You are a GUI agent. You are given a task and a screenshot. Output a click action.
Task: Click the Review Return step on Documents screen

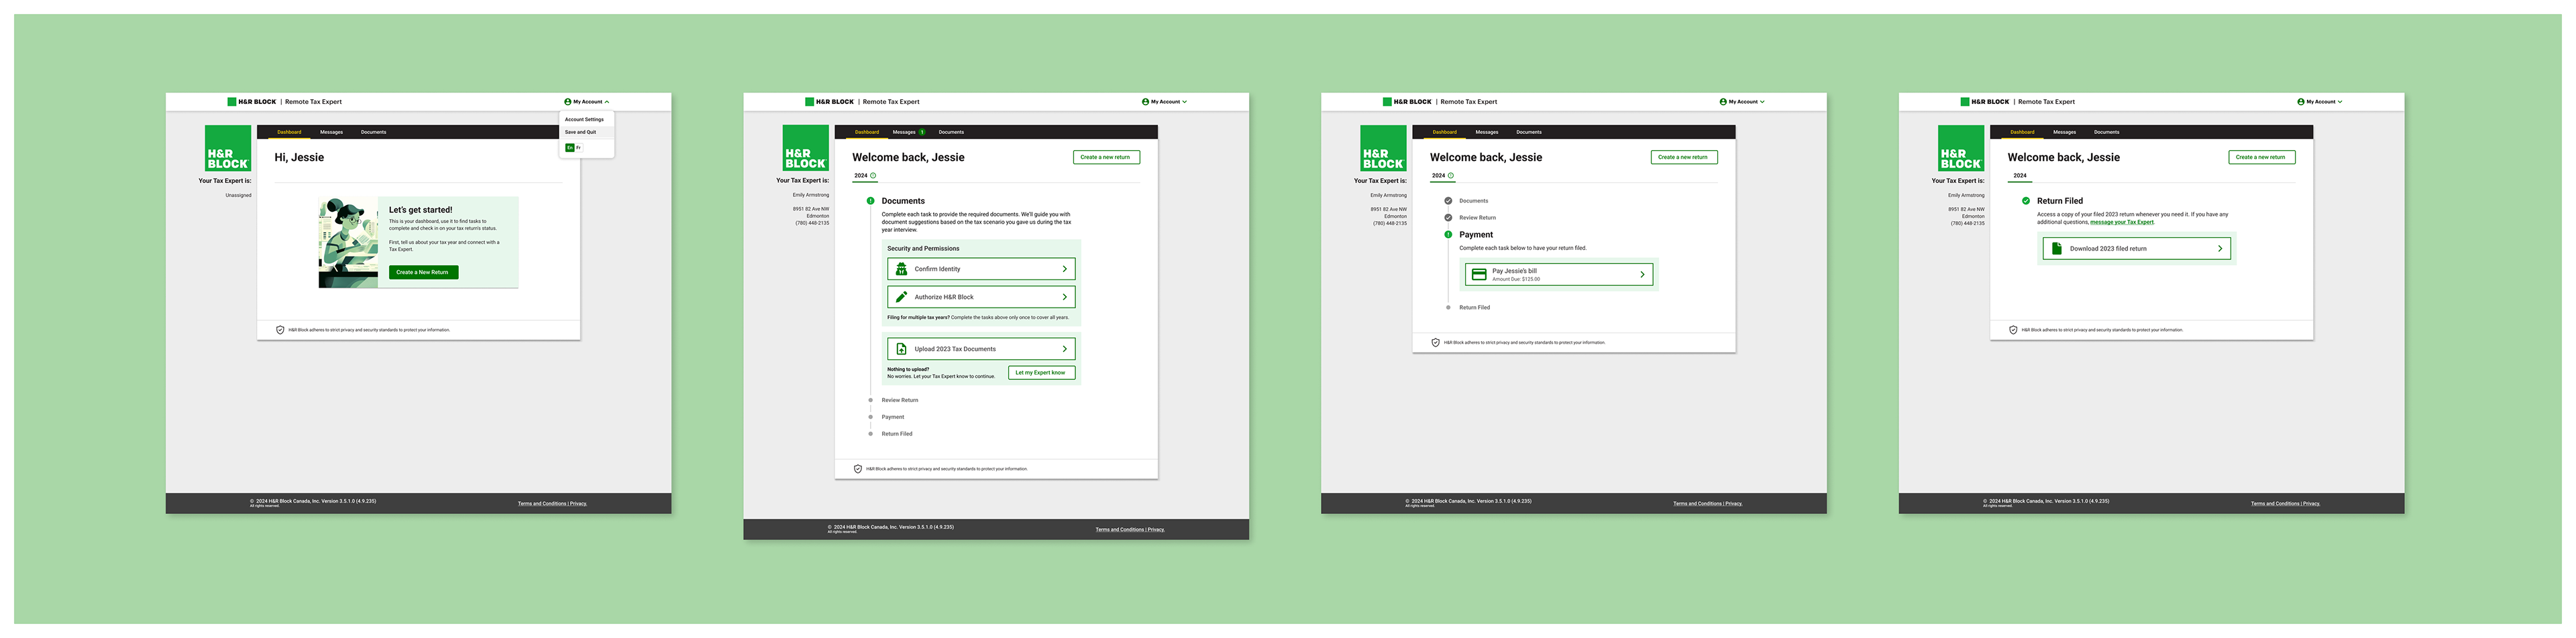(900, 400)
